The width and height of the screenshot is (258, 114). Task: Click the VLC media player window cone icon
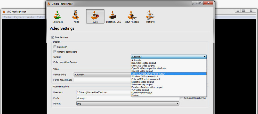[4, 12]
